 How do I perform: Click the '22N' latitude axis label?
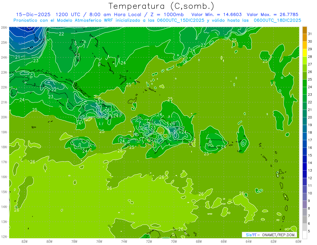tap(4, 87)
